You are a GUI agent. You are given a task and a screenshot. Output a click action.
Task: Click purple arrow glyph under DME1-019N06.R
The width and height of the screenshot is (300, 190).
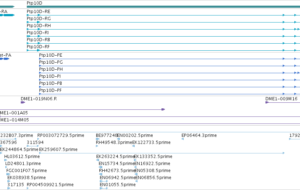pos(23,102)
